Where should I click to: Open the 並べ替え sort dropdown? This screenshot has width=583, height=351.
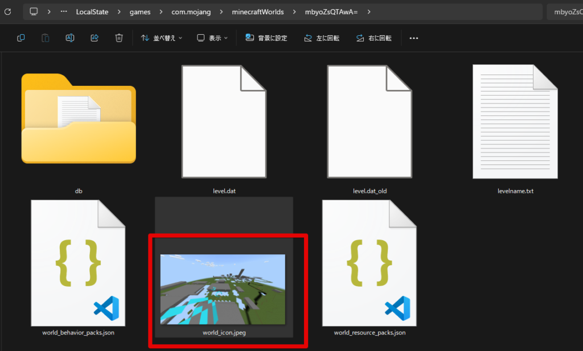162,38
